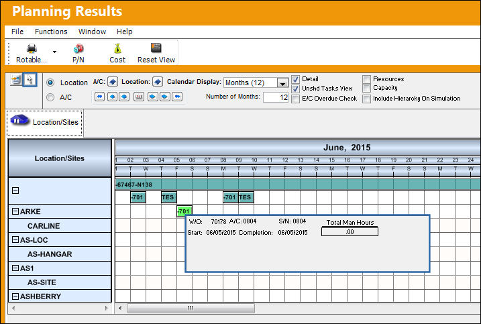
Task: Click the Reset View icon
Action: [156, 48]
